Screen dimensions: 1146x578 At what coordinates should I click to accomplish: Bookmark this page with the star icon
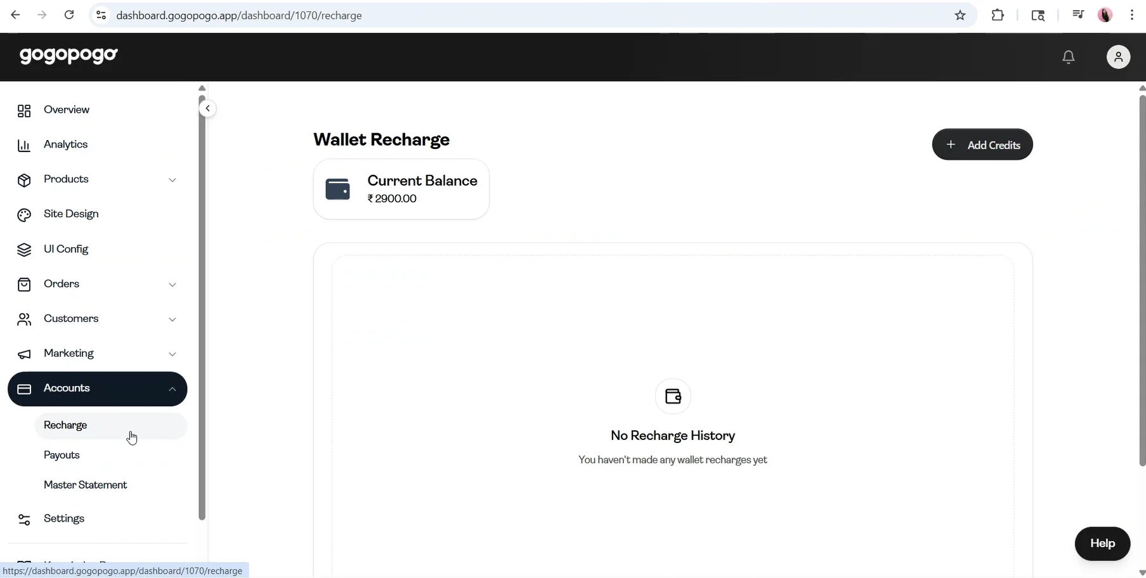(960, 15)
